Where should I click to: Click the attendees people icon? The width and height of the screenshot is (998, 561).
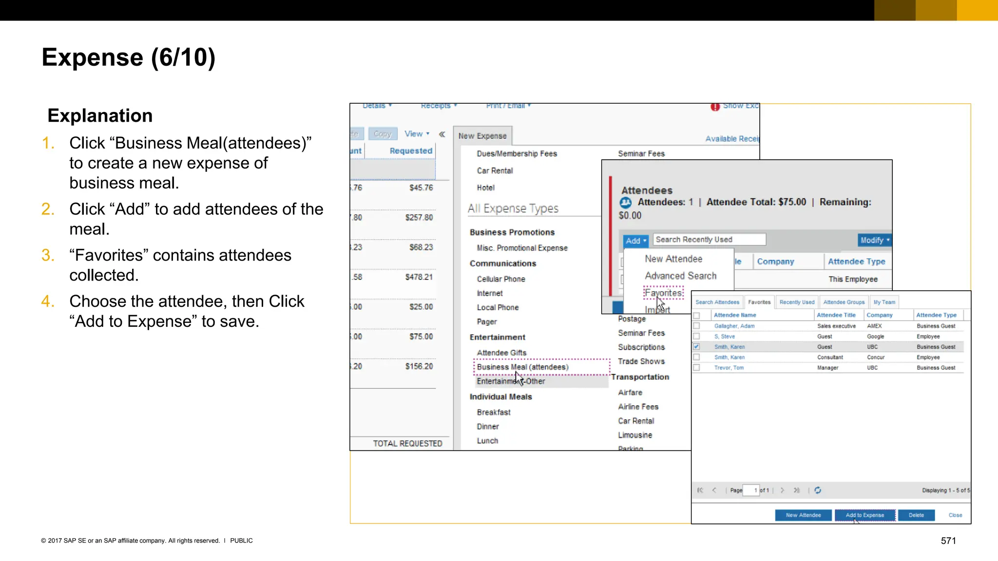pos(626,203)
